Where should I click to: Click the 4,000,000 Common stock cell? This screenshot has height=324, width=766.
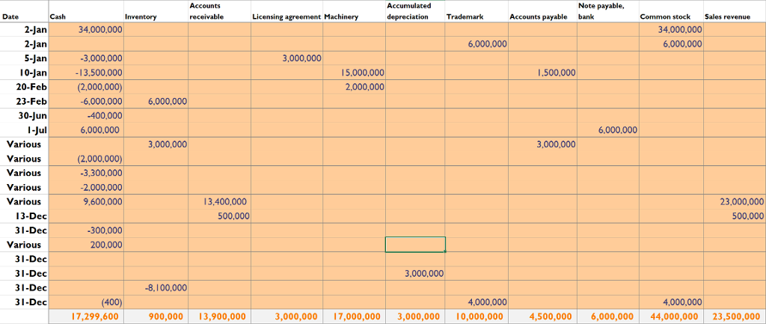[671, 302]
